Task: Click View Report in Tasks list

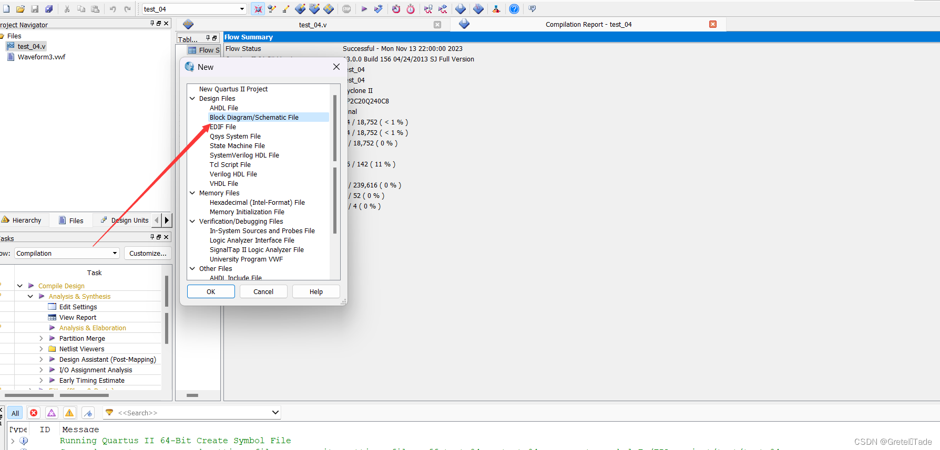Action: point(78,317)
